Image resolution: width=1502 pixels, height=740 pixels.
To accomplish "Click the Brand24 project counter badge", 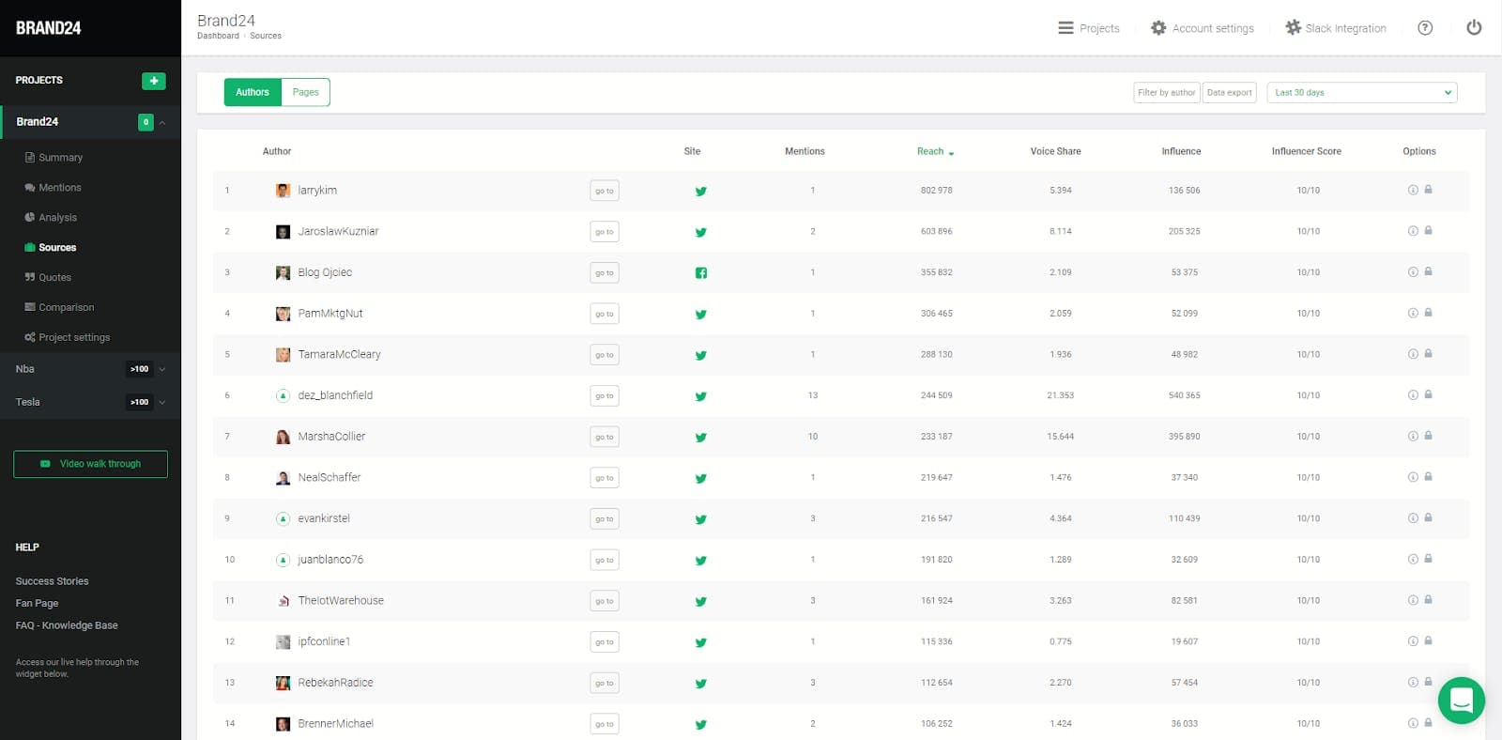I will (146, 122).
